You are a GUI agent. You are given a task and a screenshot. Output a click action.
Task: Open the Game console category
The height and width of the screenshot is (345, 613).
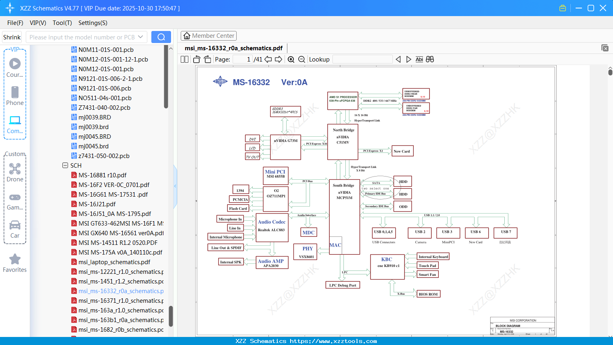point(15,201)
